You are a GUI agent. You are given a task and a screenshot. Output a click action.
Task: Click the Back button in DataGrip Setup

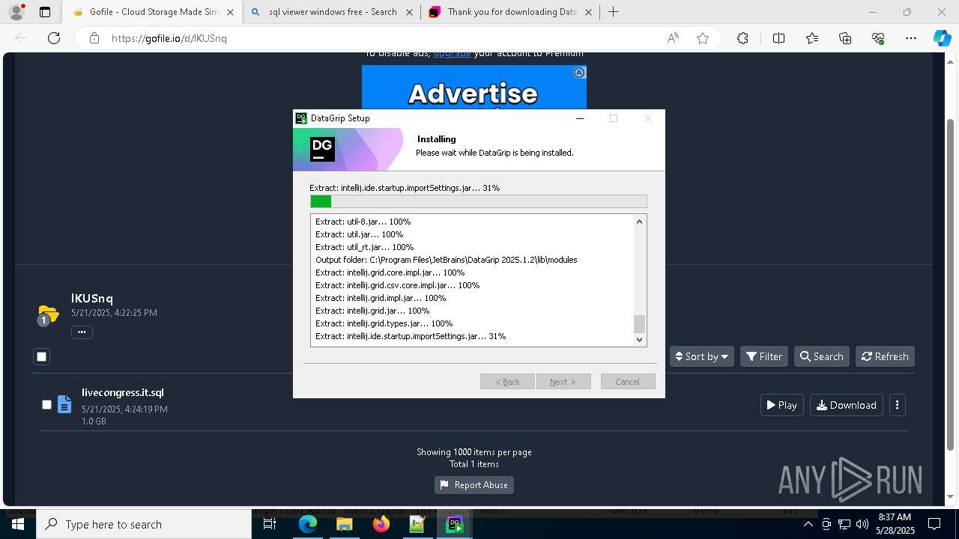507,382
